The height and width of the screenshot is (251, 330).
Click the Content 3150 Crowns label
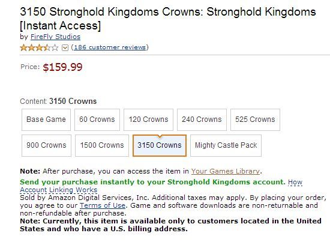58,101
